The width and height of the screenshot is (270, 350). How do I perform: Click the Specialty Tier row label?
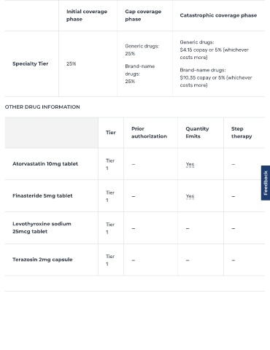pyautogui.click(x=31, y=63)
